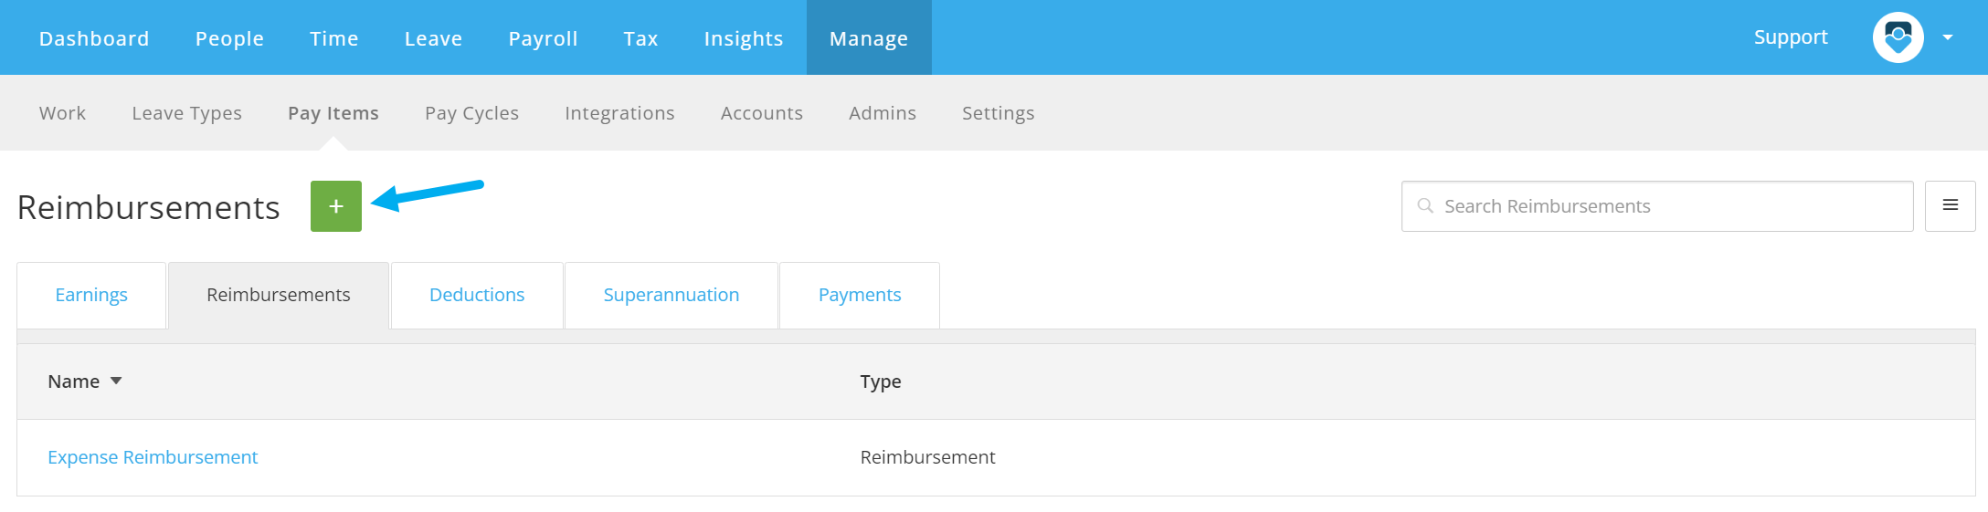Switch to the Earnings tab
The height and width of the screenshot is (512, 1988).
(91, 295)
